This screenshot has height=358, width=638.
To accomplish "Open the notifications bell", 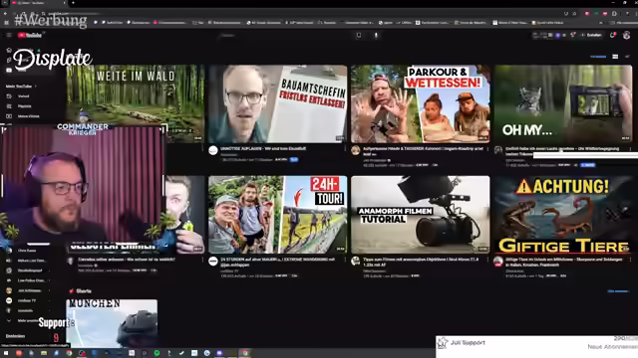I will coord(612,36).
